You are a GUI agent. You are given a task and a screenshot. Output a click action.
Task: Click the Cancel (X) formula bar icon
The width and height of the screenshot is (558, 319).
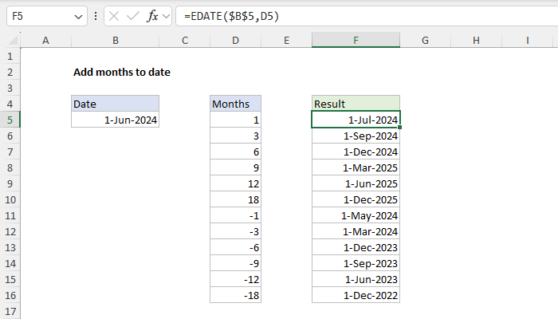114,16
